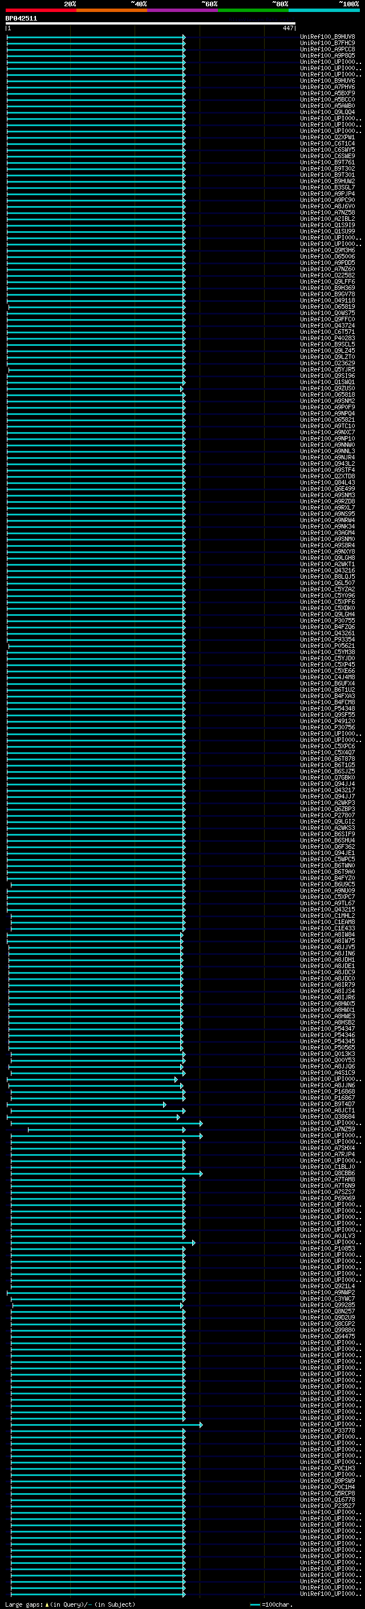Select hit label UniRef100_B9HUW2
Viewport: 365px width, 1609px height.
[327, 181]
